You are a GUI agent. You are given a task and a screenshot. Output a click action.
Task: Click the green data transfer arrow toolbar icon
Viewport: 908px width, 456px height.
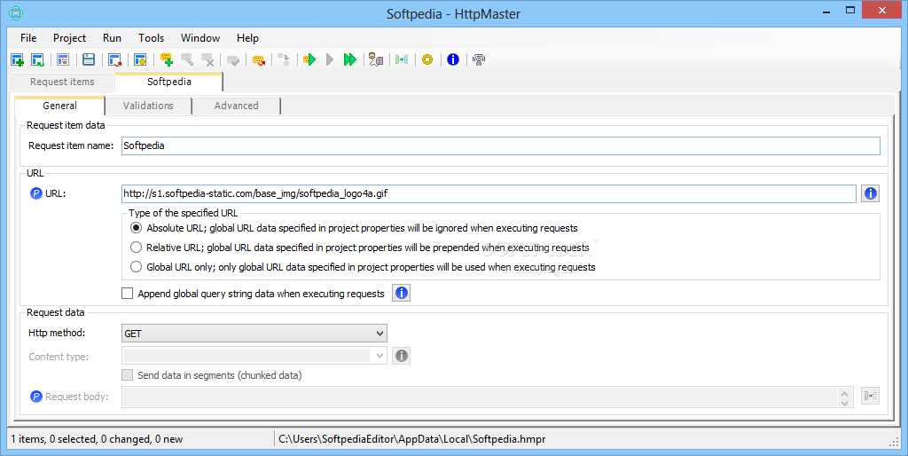pos(402,59)
